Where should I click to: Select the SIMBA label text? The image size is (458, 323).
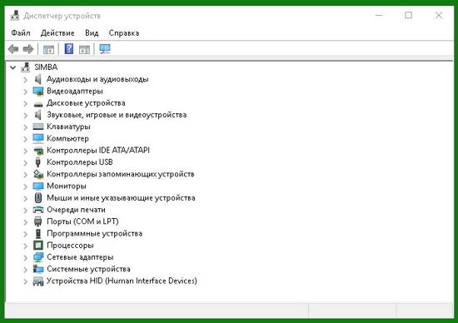46,67
